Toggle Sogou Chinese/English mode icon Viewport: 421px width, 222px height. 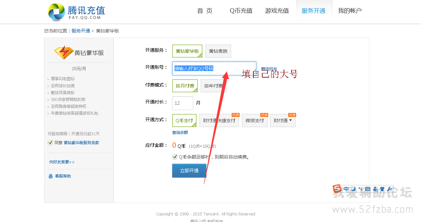pyautogui.click(x=346, y=189)
